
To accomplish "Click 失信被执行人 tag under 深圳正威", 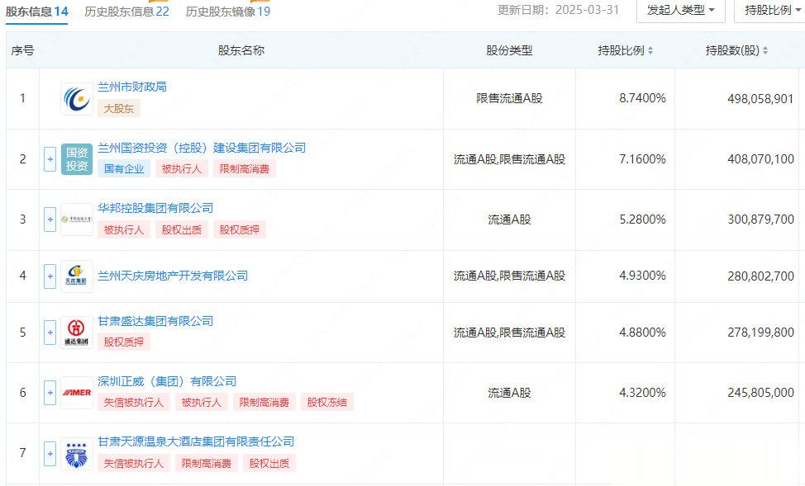I will click(134, 403).
